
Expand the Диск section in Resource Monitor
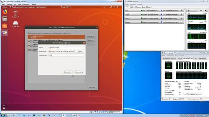182,14
